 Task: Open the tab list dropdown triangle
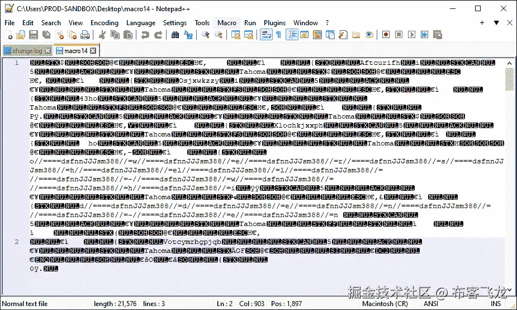tap(496, 23)
